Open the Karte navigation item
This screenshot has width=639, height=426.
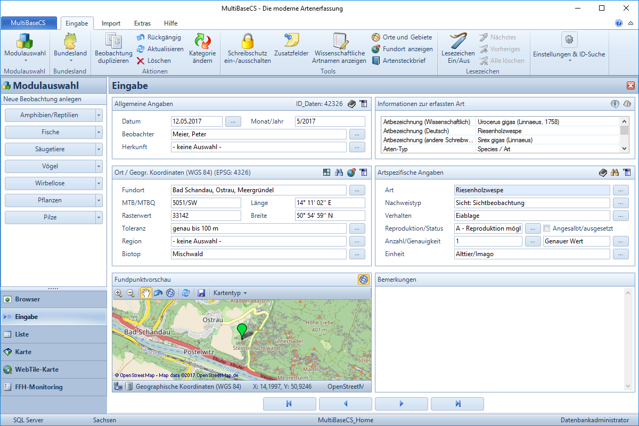click(53, 352)
